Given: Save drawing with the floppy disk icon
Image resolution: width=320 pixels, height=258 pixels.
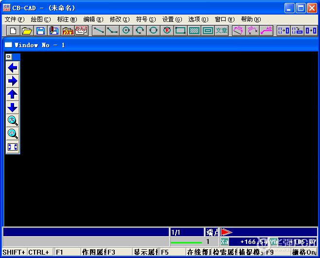Looking at the screenshot, I should coord(40,31).
